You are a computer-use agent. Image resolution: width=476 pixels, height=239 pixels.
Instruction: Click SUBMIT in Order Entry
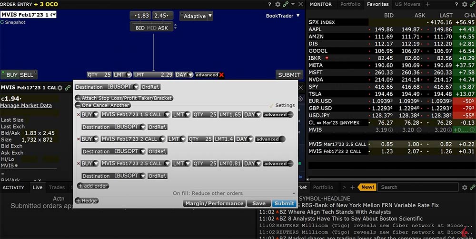tap(289, 75)
